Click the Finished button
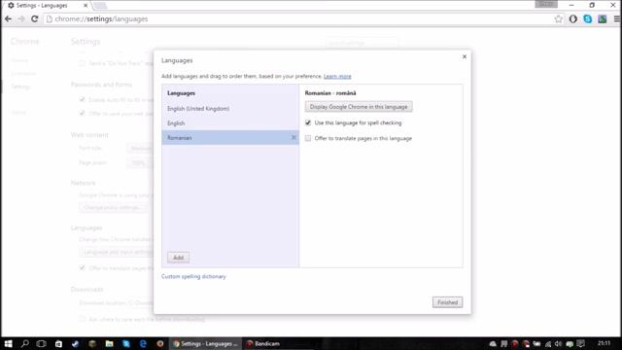Viewport: 622px width, 350px height. point(447,302)
